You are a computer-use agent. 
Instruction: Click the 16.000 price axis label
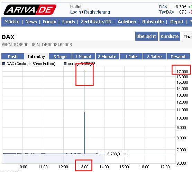tap(182, 77)
